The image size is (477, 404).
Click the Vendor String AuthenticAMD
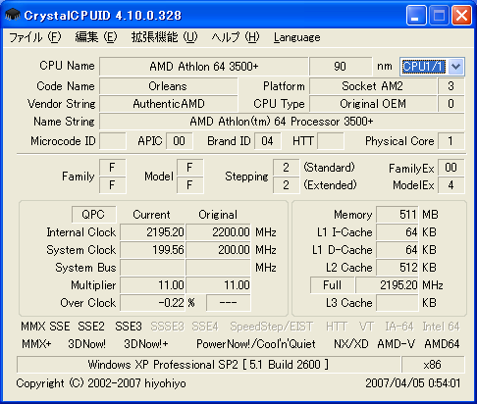[x=168, y=104]
